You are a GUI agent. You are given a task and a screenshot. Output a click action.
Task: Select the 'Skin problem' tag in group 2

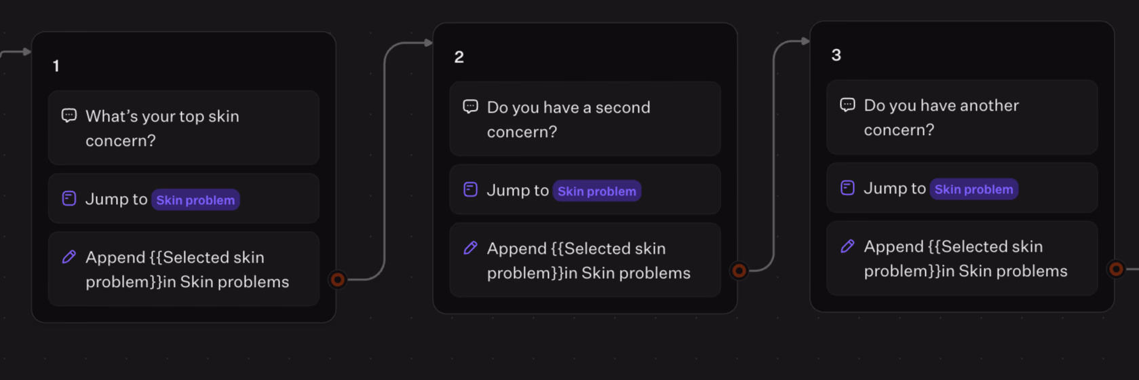click(x=597, y=191)
